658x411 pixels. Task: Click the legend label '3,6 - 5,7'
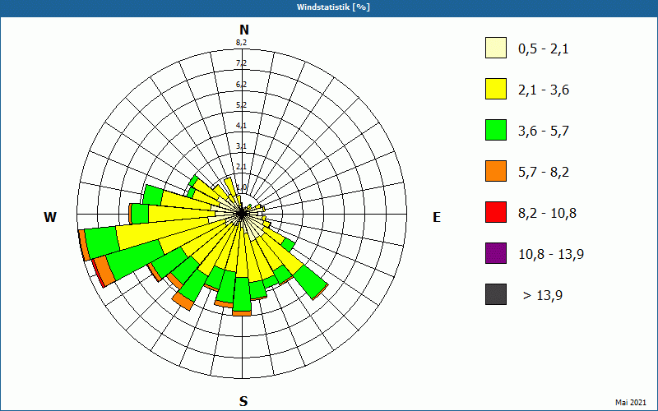click(544, 132)
